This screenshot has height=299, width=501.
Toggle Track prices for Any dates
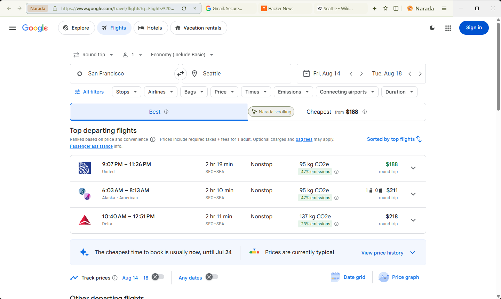pos(212,277)
